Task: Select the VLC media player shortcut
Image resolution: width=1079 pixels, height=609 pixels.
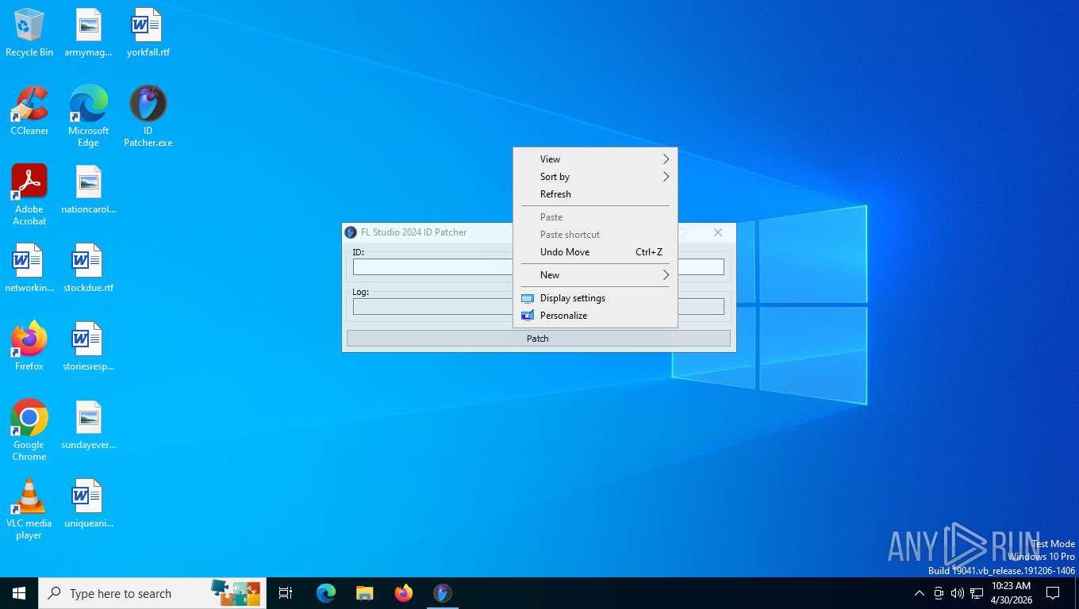Action: (x=29, y=509)
